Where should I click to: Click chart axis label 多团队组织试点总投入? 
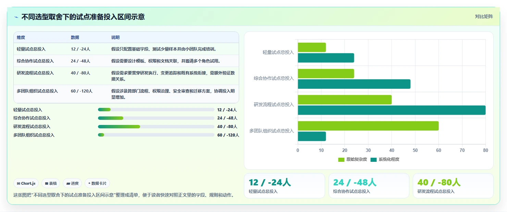pyautogui.click(x=272, y=131)
